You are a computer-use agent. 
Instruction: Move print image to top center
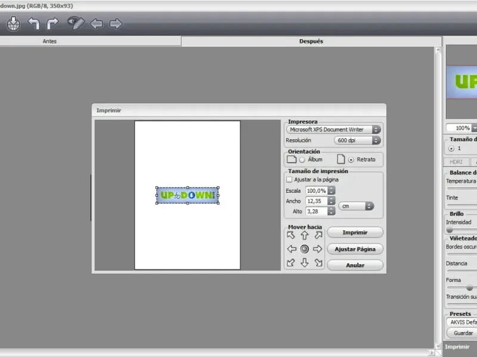pyautogui.click(x=305, y=235)
